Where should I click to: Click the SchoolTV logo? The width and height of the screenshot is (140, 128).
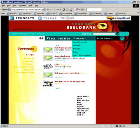22,18
